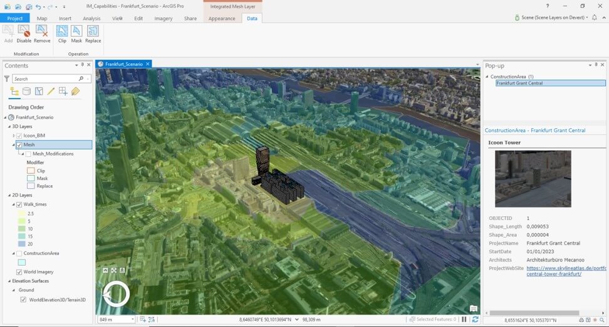Select List By Editing pencil icon
This screenshot has height=327, width=609.
(x=51, y=91)
